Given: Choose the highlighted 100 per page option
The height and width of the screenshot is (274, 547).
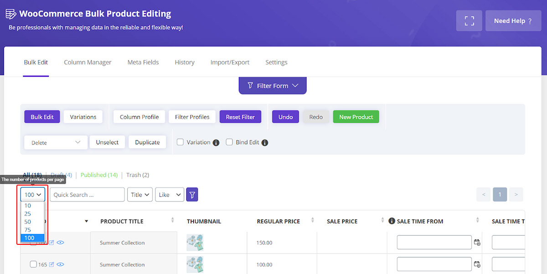Looking at the screenshot, I should point(32,238).
